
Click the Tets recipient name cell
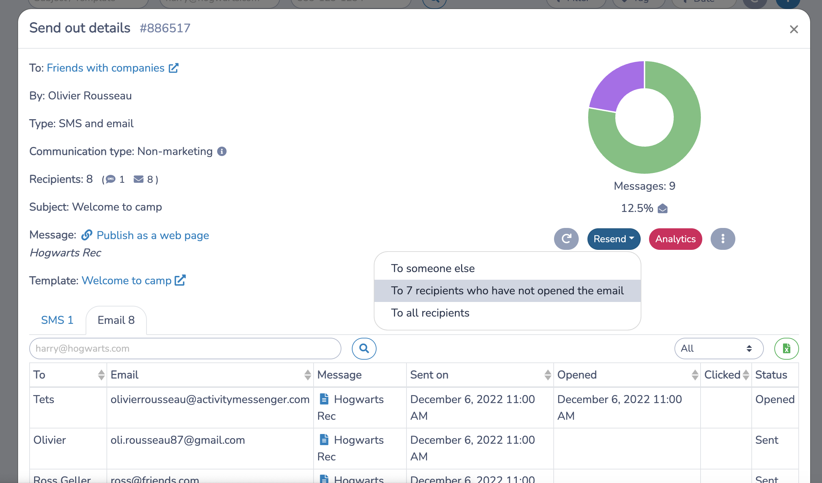(x=68, y=408)
